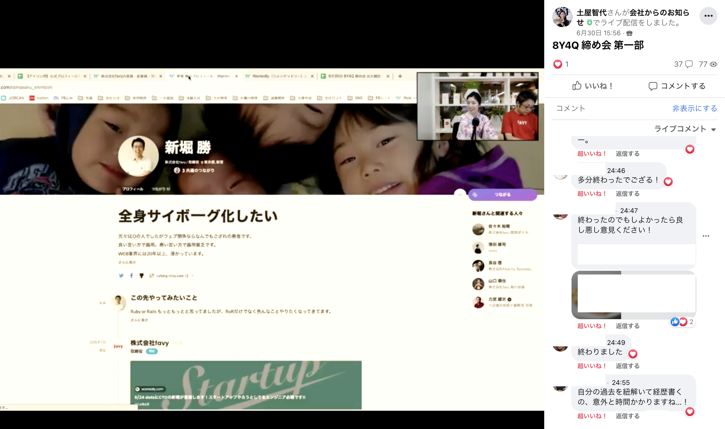Open the reactions on the image comment
Image resolution: width=725 pixels, height=429 pixels.
682,322
